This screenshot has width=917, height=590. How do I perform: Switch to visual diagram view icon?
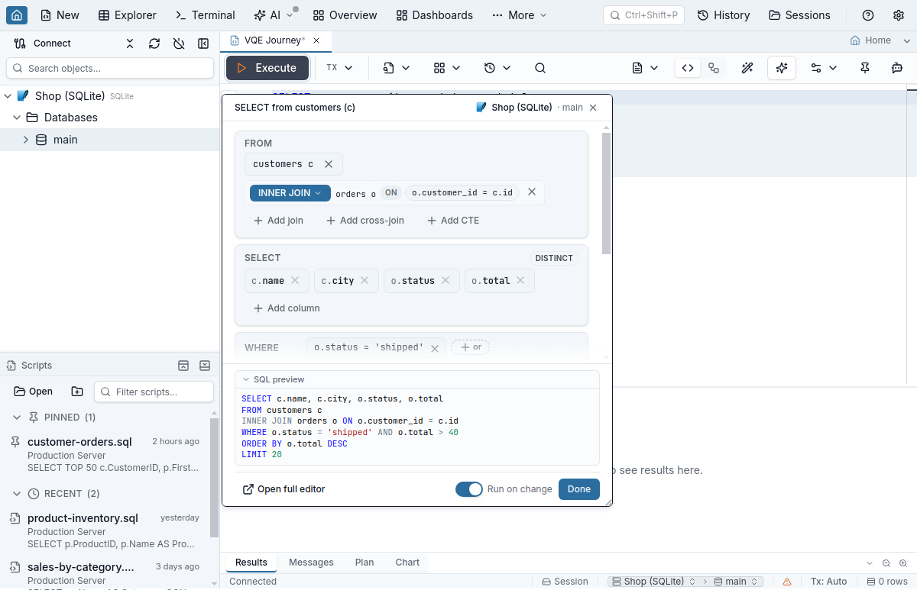pyautogui.click(x=714, y=68)
